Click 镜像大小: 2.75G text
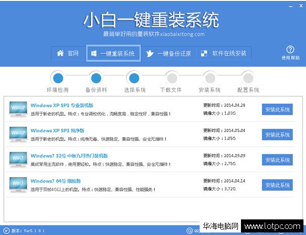The width and height of the screenshot is (306, 235). coord(219,164)
